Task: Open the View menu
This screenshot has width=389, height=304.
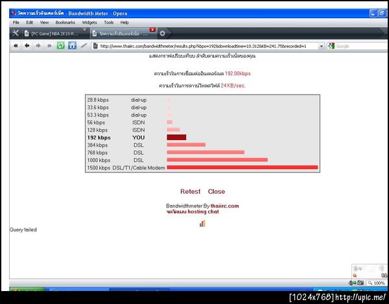Action: (44, 23)
